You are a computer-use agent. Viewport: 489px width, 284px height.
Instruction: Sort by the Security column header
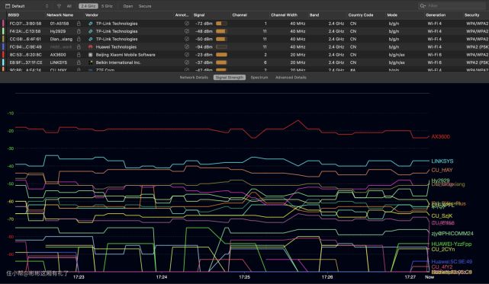471,15
